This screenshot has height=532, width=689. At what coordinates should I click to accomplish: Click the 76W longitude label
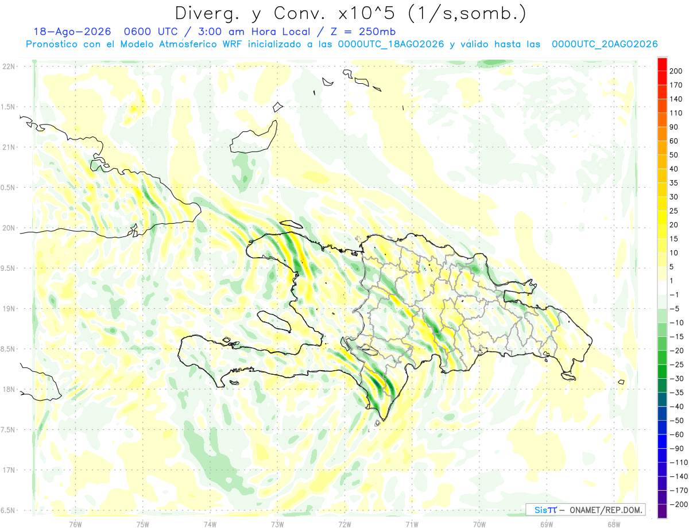pos(75,524)
